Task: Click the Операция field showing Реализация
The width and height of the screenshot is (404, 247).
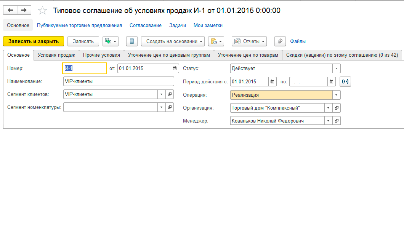Action: [281, 95]
